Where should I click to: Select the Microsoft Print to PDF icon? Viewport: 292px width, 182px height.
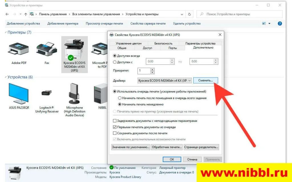[x=100, y=49]
